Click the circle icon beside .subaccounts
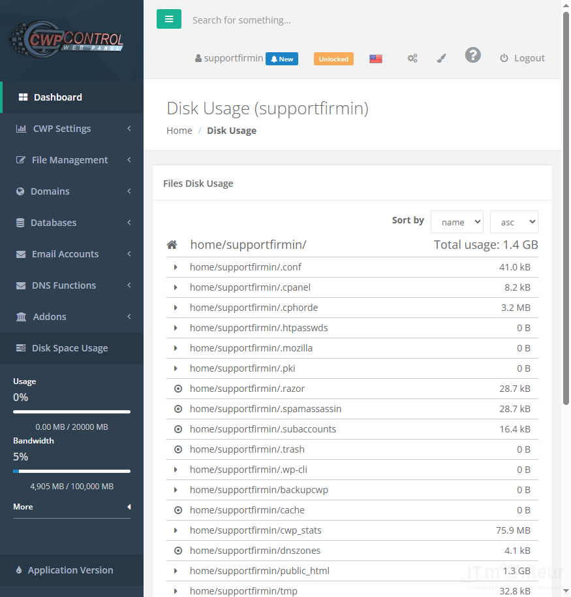 click(x=178, y=429)
